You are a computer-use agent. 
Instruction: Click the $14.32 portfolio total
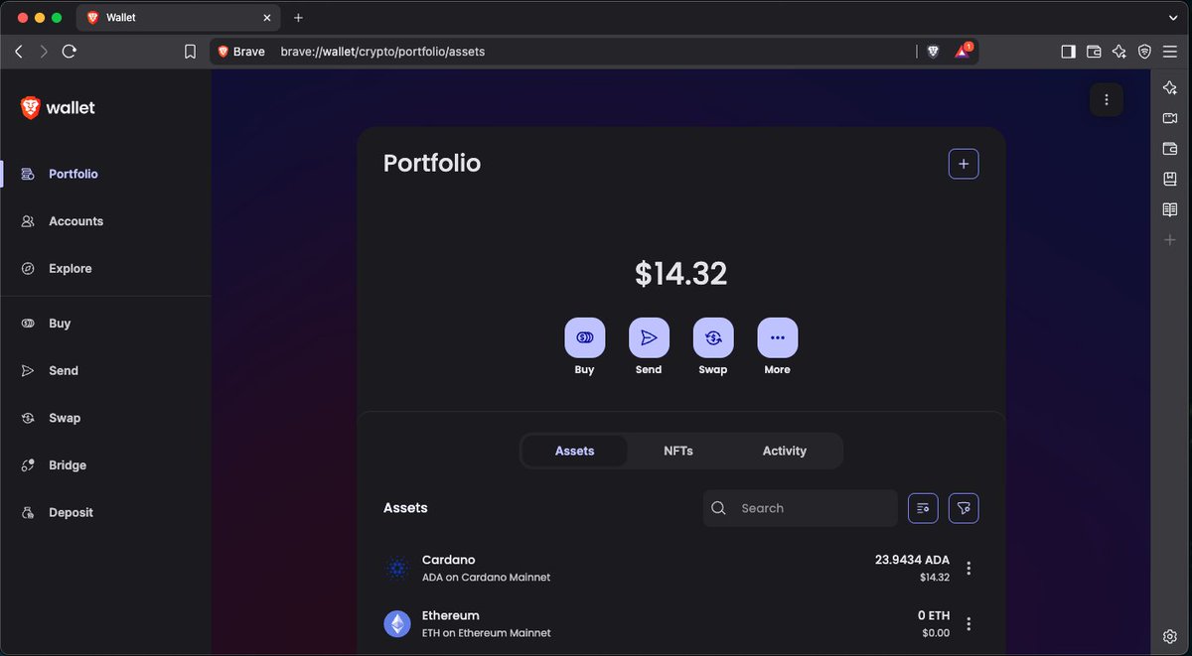click(681, 274)
